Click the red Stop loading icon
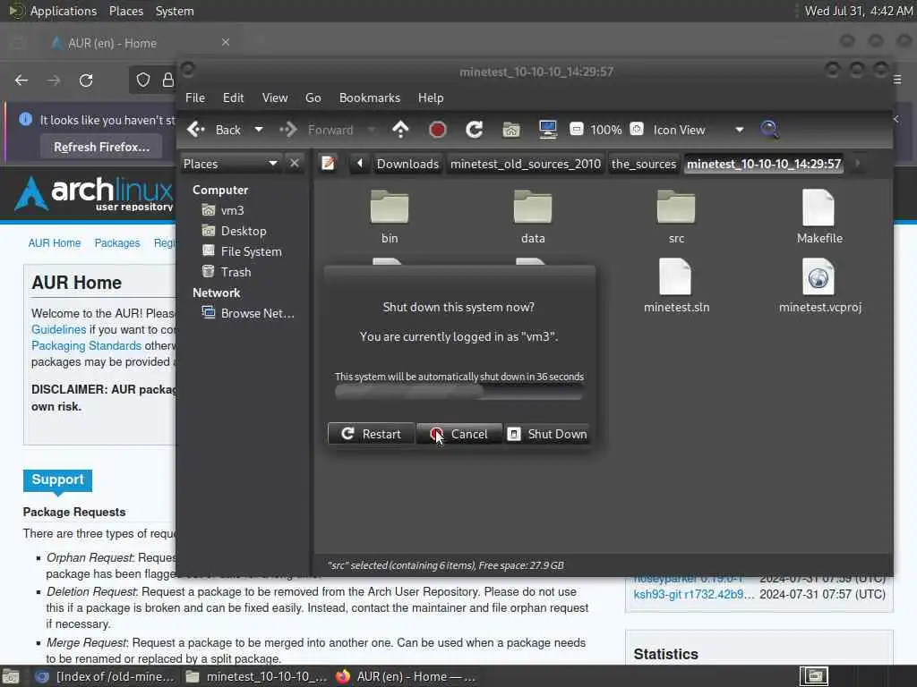 coord(437,130)
